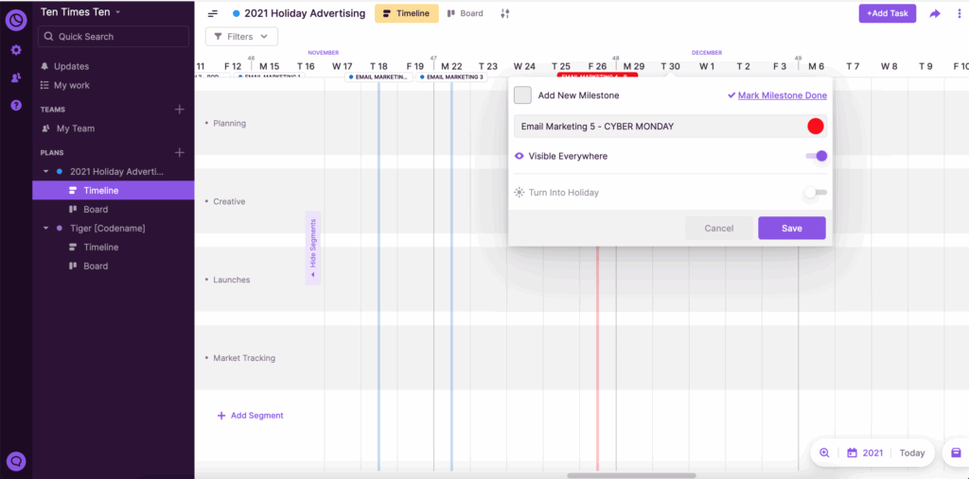Open the help question mark icon
The image size is (969, 479).
[x=16, y=105]
